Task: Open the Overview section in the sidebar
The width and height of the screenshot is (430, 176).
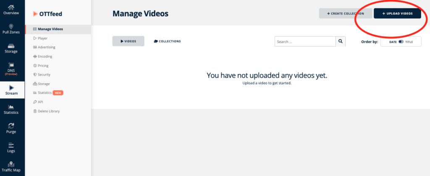Action: [x=11, y=10]
